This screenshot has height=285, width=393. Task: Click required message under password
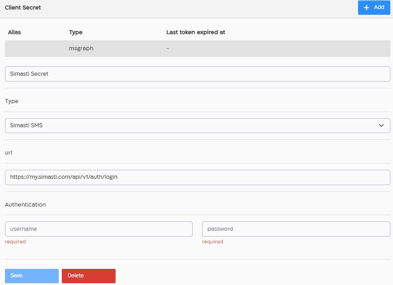tap(212, 242)
